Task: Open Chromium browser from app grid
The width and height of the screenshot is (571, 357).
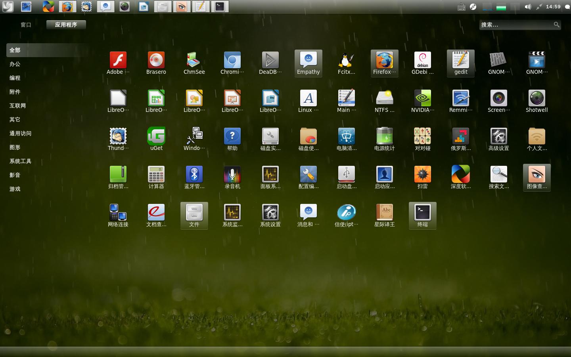Action: [x=232, y=63]
